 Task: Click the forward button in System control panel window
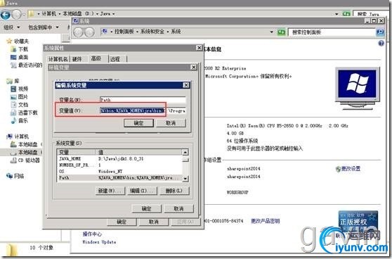[x=89, y=32]
